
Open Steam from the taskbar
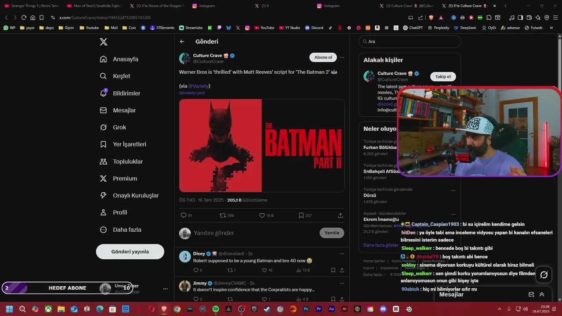point(267,309)
